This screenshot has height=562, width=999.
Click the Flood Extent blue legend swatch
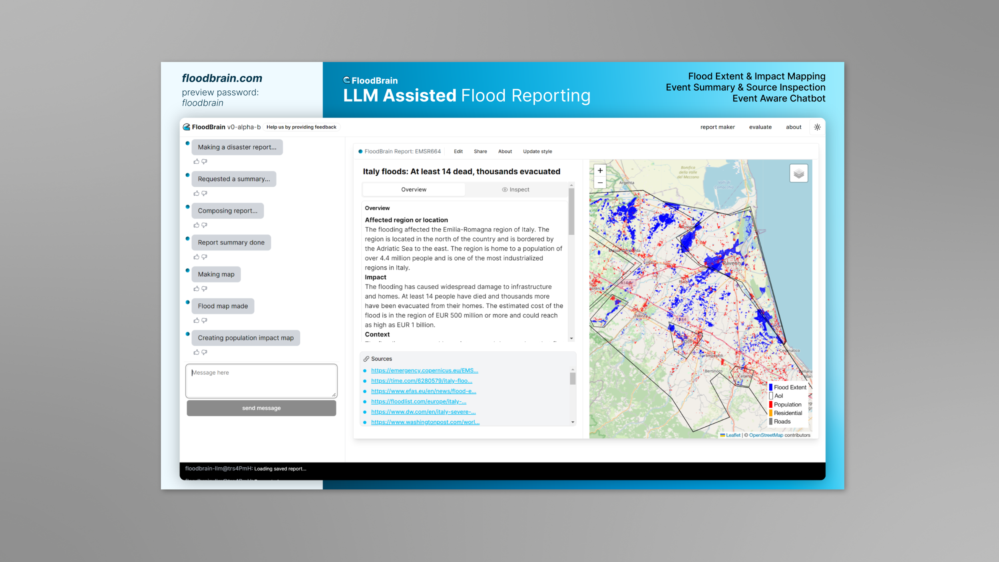[x=770, y=387]
